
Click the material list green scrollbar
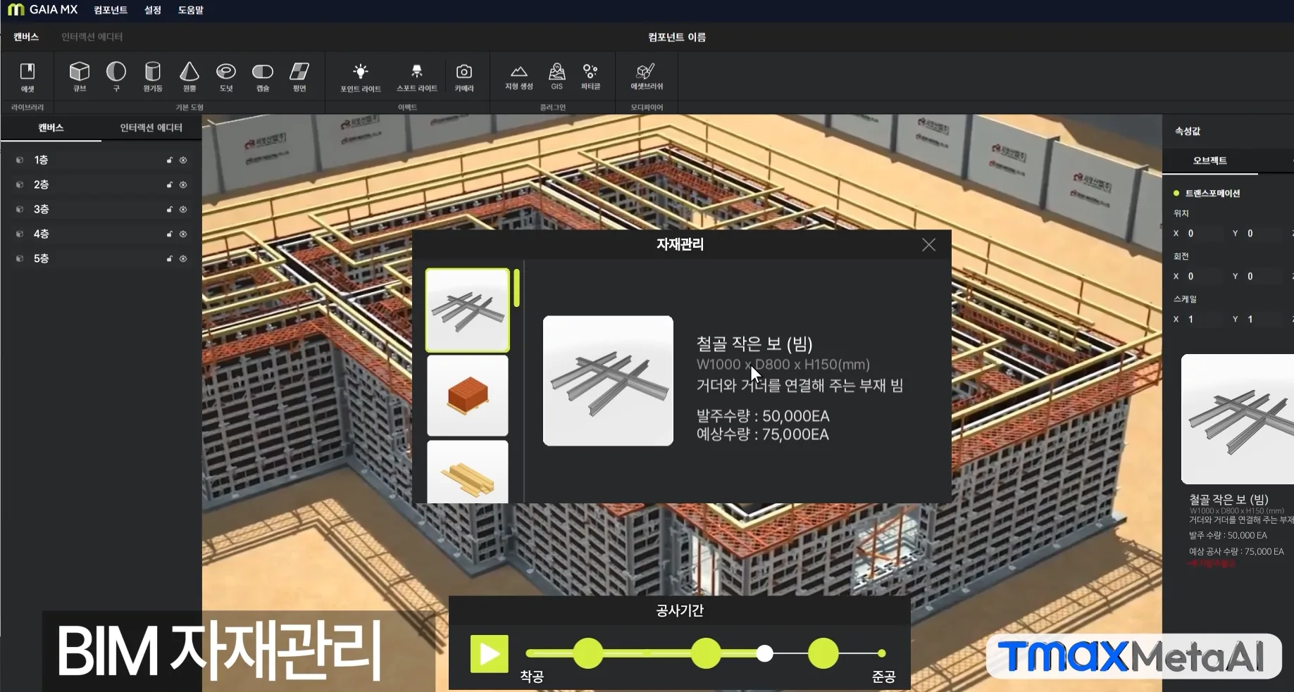(516, 288)
